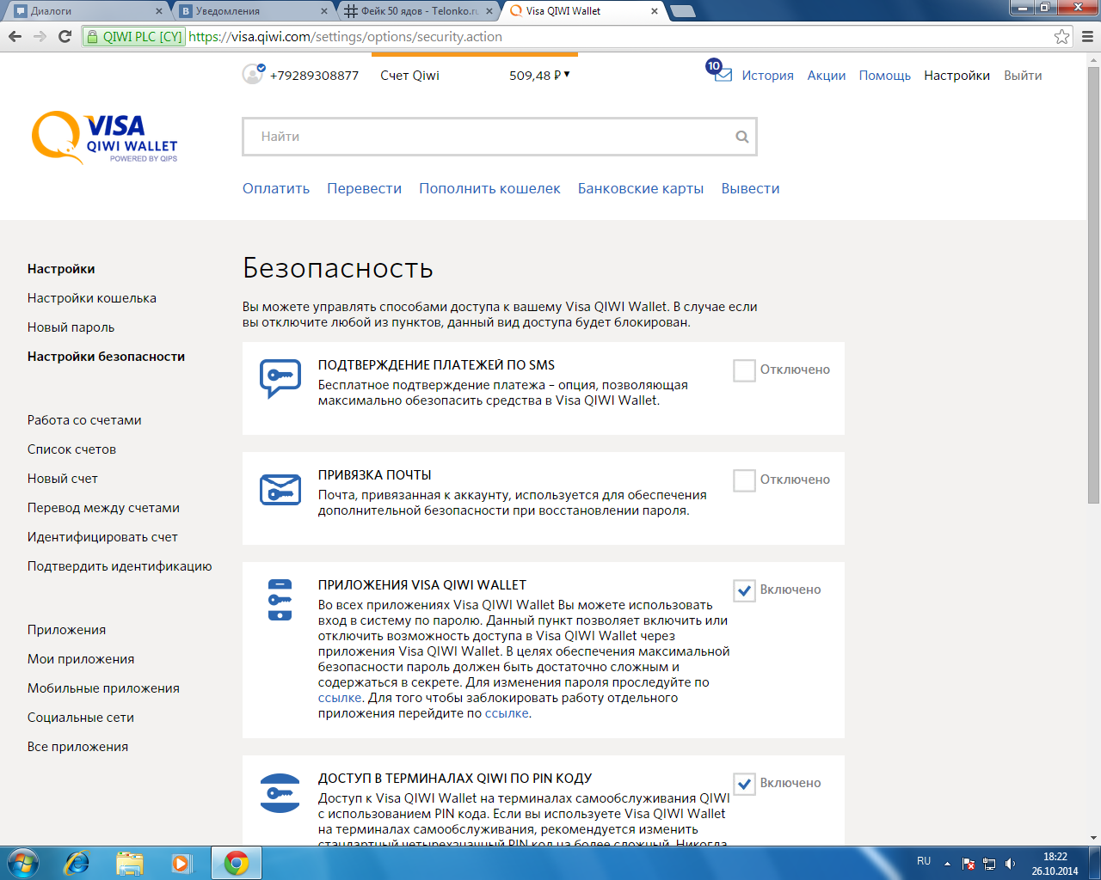Viewport: 1101px width, 880px height.
Task: Click the terminal PIN access icon
Action: pyautogui.click(x=280, y=793)
